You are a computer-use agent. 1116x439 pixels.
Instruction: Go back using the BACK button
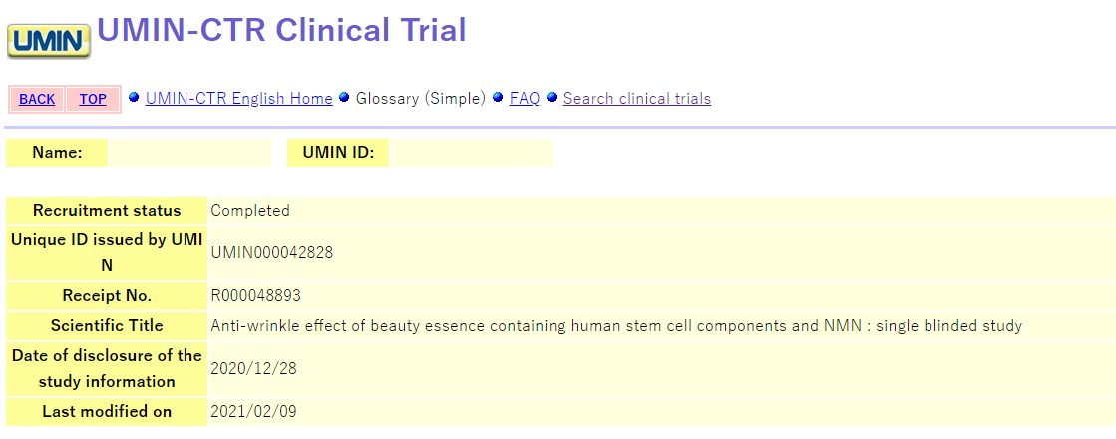tap(37, 99)
